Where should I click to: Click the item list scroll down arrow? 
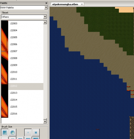pos(45,122)
